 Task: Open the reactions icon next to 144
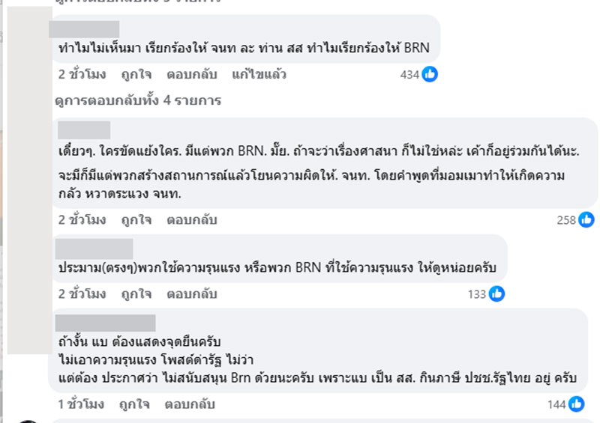pyautogui.click(x=576, y=404)
